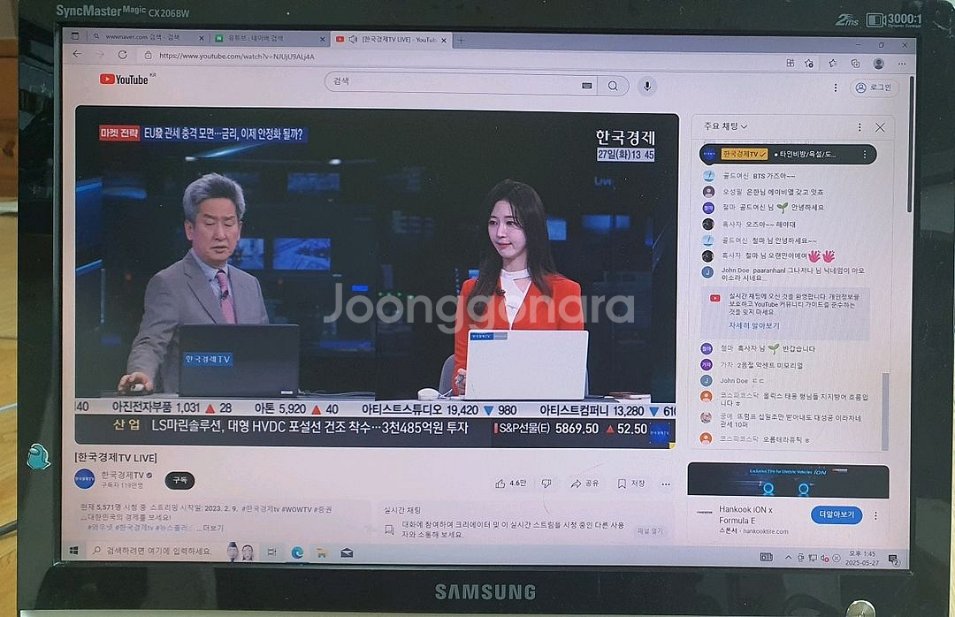Open more video actions ellipsis
955x617 pixels.
666,484
